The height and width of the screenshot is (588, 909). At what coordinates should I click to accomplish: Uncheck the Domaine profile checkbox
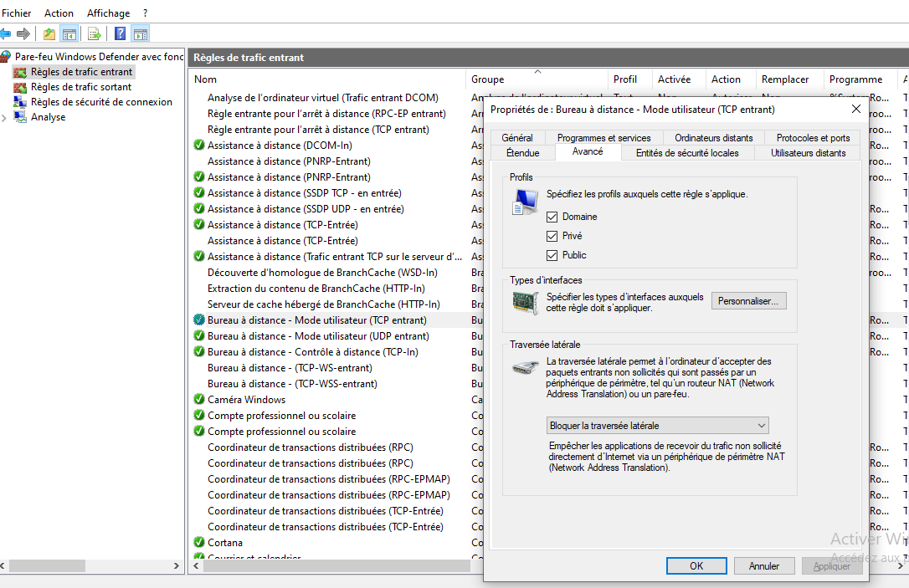pos(552,217)
